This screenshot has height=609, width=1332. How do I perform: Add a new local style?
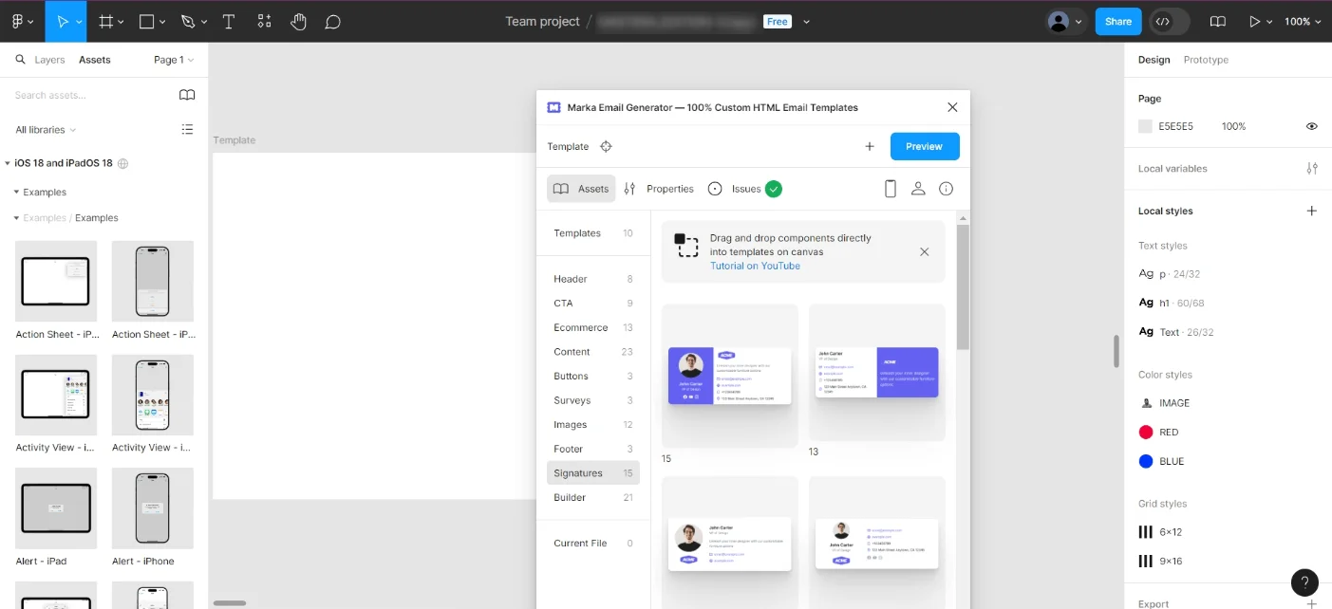coord(1311,211)
